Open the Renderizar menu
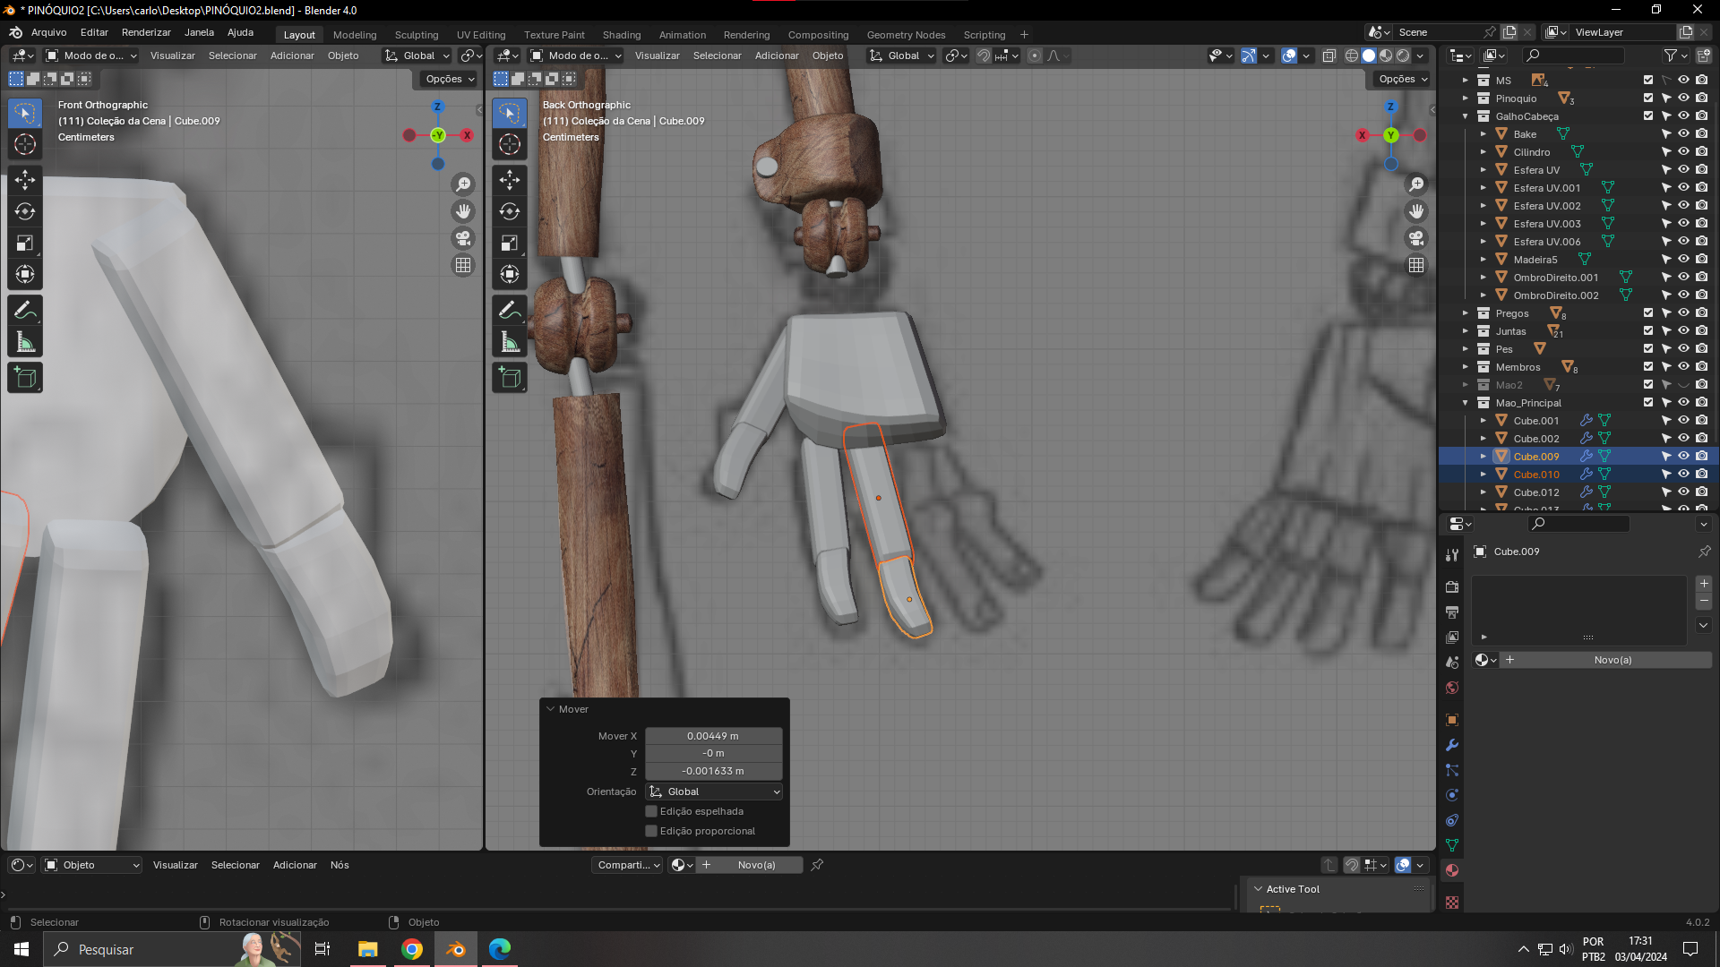The height and width of the screenshot is (967, 1720). [x=146, y=32]
